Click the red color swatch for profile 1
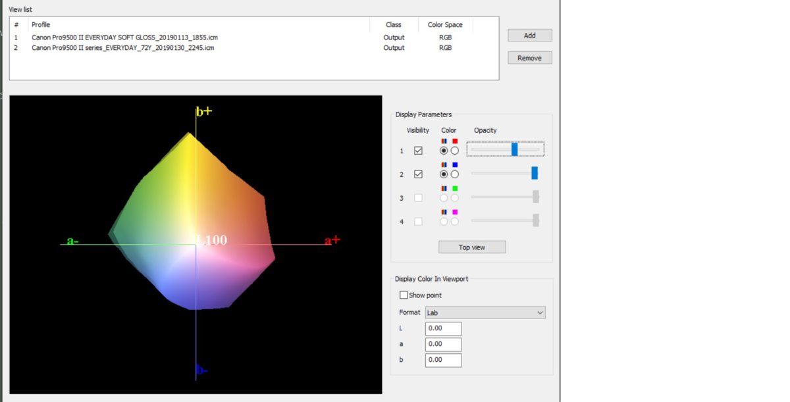Viewport: 790px width, 402px height. click(455, 141)
